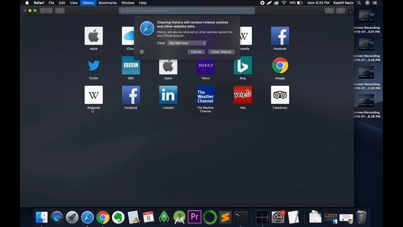Open Terminal from the Dock
Viewport: 403px width, 227px height.
pyautogui.click(x=241, y=217)
